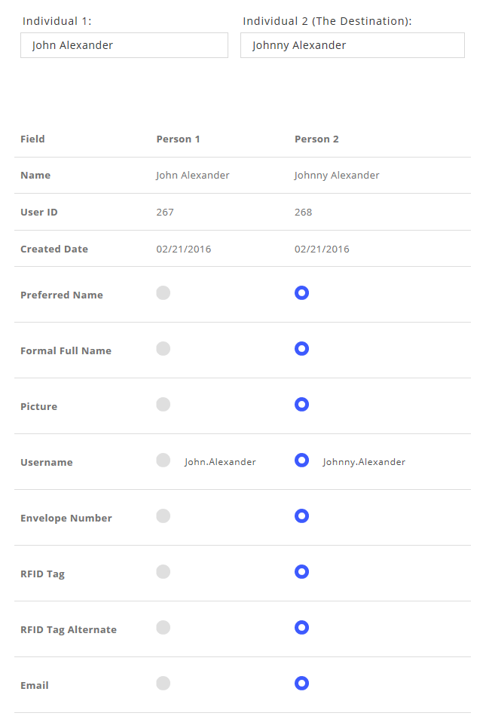Click the Individual 2 destination name field

[x=352, y=45]
